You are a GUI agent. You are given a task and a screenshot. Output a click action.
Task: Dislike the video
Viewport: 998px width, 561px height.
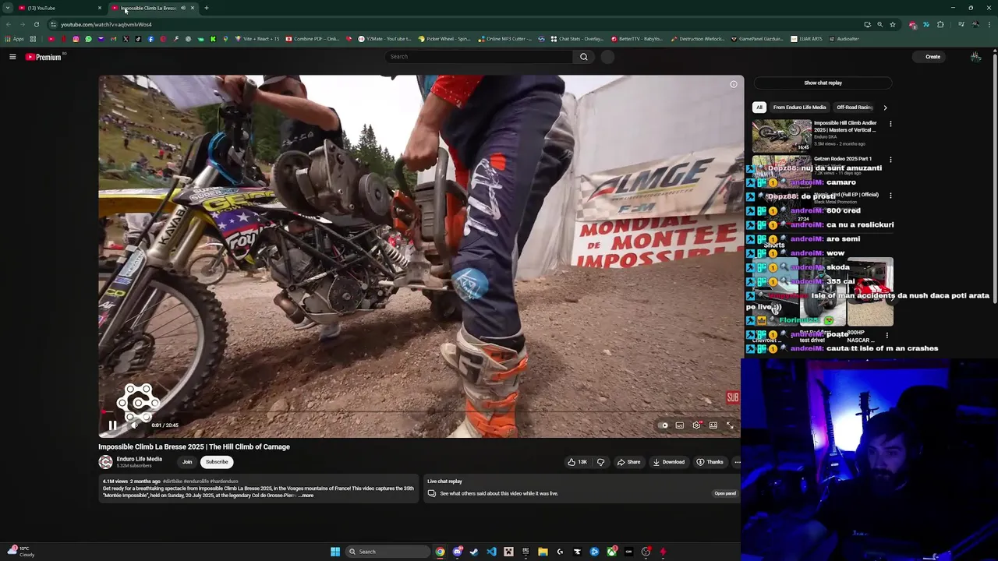click(600, 462)
